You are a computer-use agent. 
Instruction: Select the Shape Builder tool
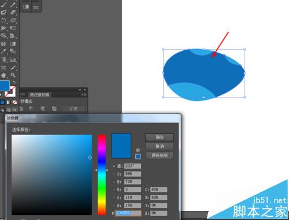point(4,36)
